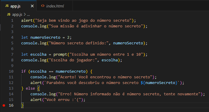
Task: Expand the breadcrumb ellipsis after app.js
Action: 28,15
